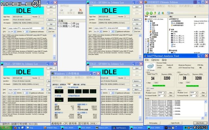Open CPU 0 On demand throttle dropdown

pos(165,96)
